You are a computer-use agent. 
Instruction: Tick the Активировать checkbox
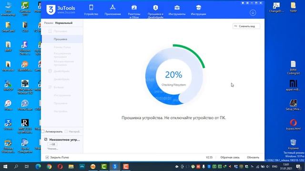(x=43, y=132)
